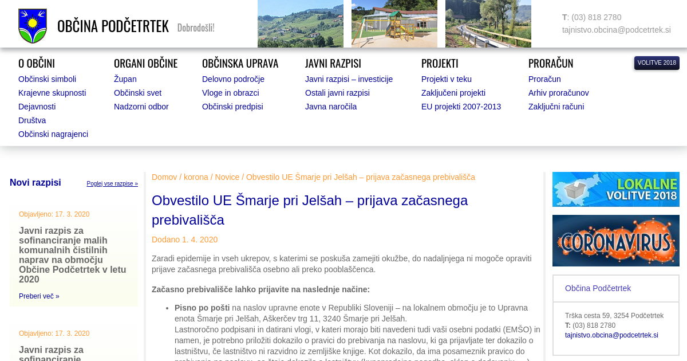Select Javna naročila in the menu
687x361 pixels.
[x=330, y=107]
